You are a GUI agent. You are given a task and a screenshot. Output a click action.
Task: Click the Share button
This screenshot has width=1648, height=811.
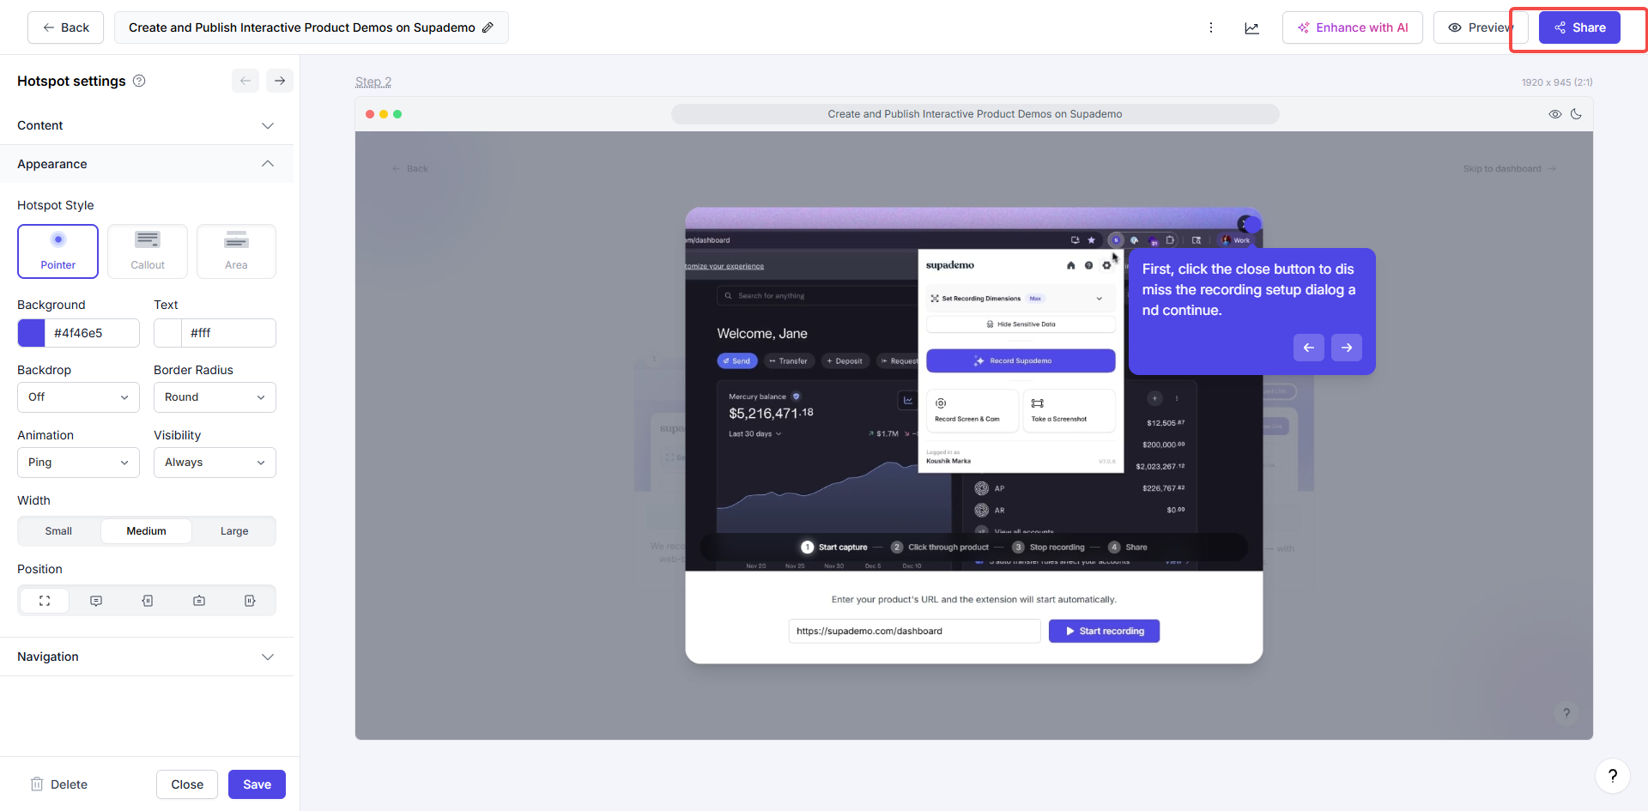click(1579, 27)
